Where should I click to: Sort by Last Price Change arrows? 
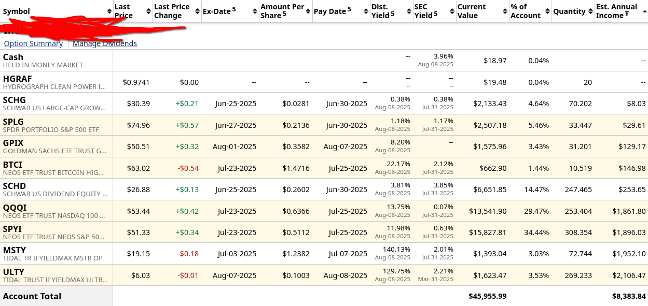coord(196,11)
